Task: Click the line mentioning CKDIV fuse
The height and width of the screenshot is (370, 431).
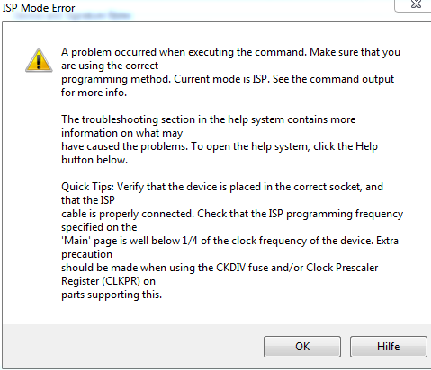Action: pos(220,268)
